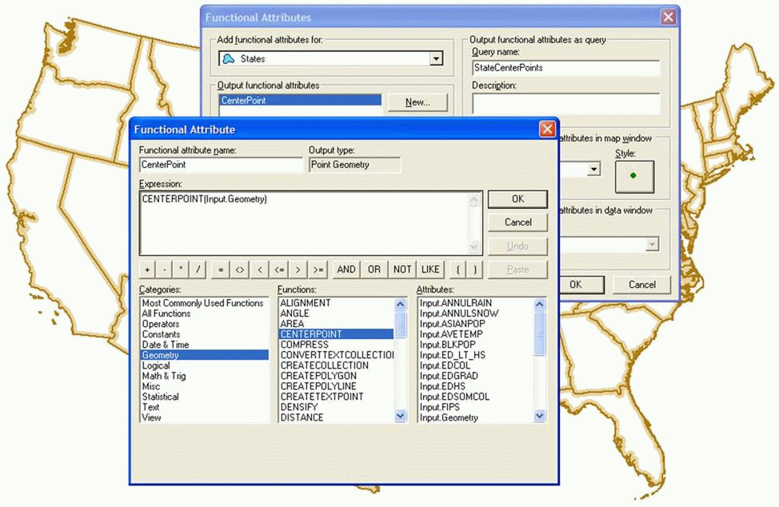779x507 pixels.
Task: Expand the map window style dropdown
Action: pyautogui.click(x=593, y=170)
